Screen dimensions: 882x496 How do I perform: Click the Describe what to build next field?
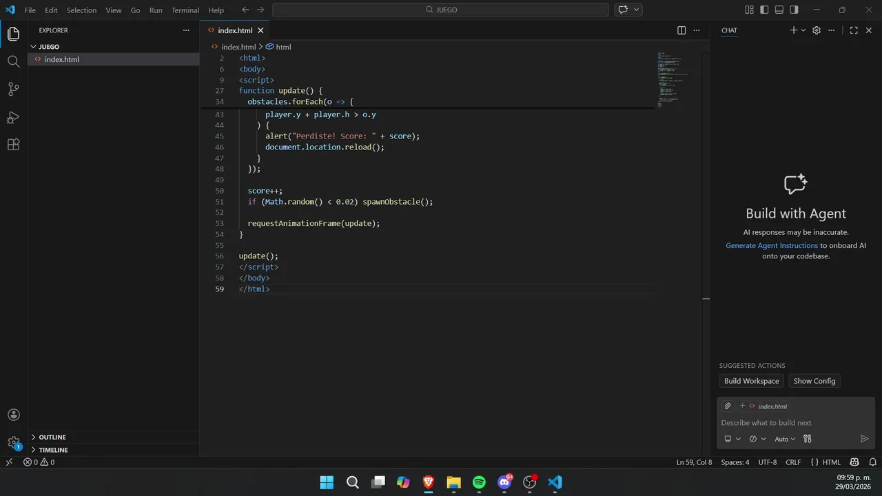pyautogui.click(x=795, y=423)
